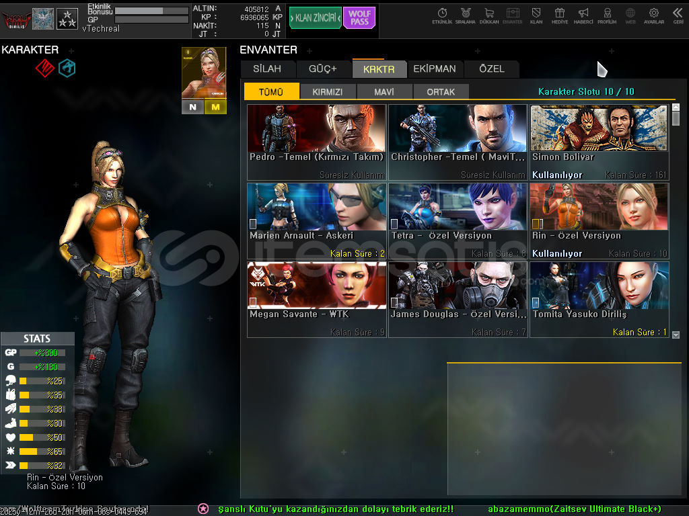Toggle checkbox on James Douglas card
This screenshot has width=689, height=516.
pos(394,302)
